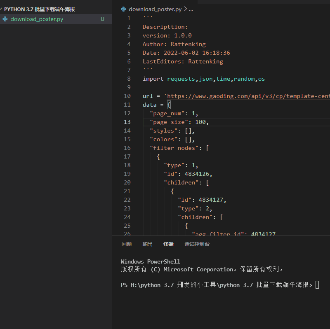
Task: Click on "Date: 2022-06-02 16:18:36" line
Action: [186, 53]
